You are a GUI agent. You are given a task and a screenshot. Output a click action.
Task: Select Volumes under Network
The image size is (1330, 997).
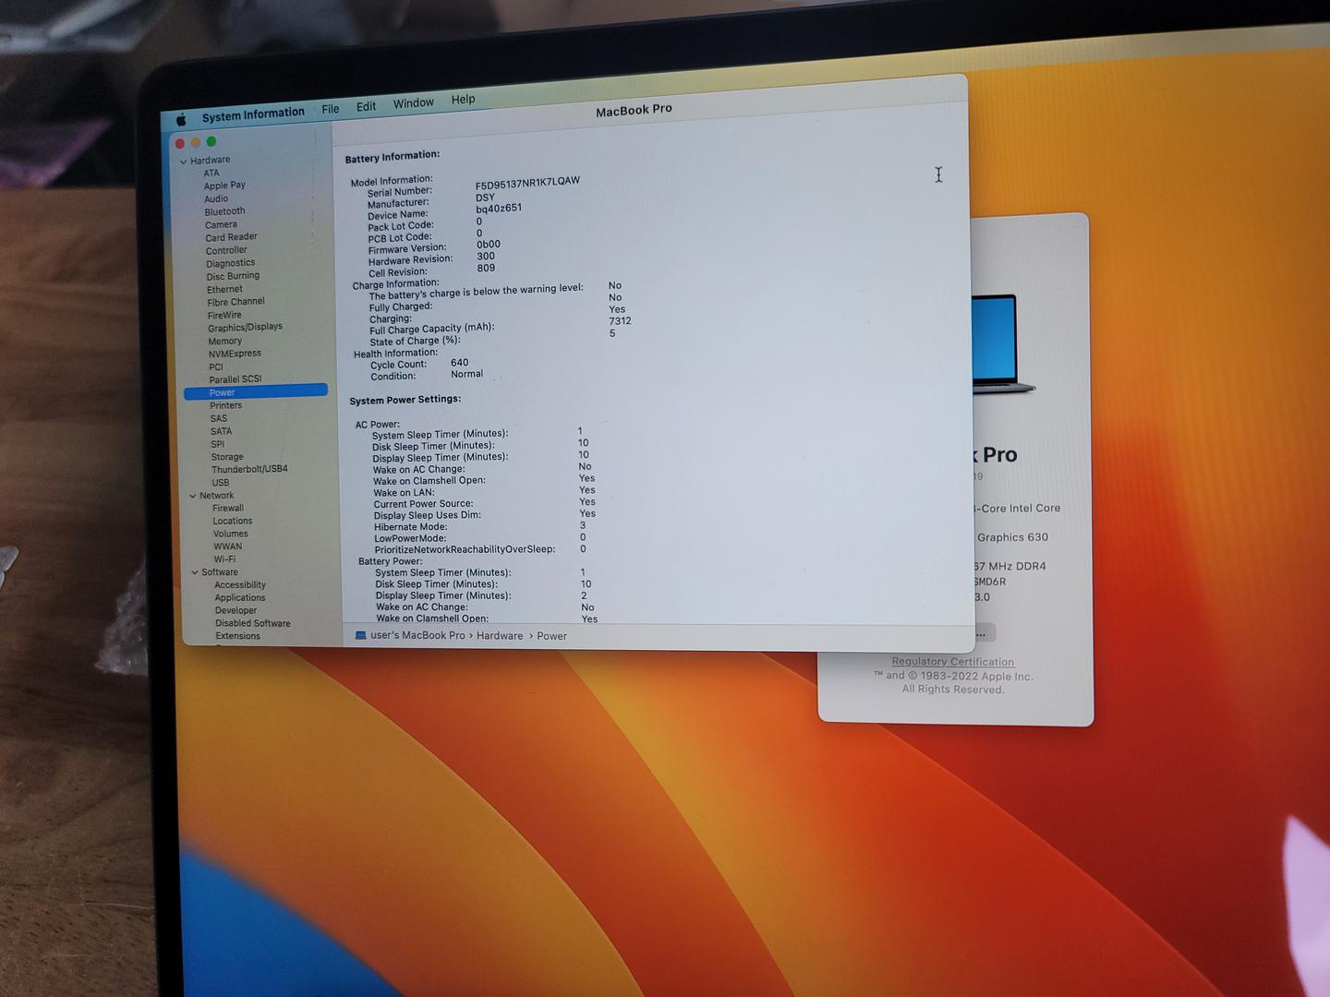pos(230,534)
